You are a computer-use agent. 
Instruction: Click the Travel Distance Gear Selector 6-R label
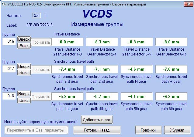pyautogui.click(x=171, y=52)
